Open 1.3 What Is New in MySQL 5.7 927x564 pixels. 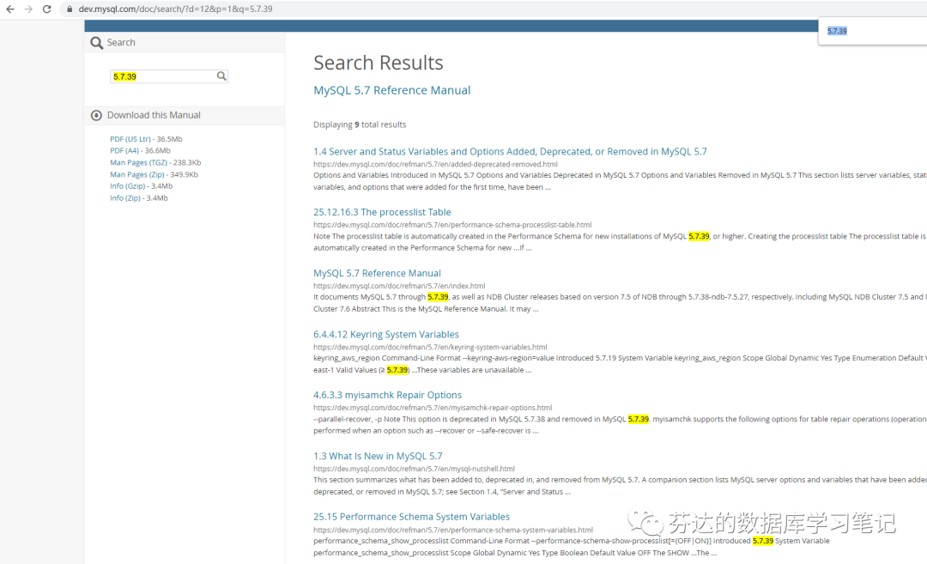tap(378, 457)
